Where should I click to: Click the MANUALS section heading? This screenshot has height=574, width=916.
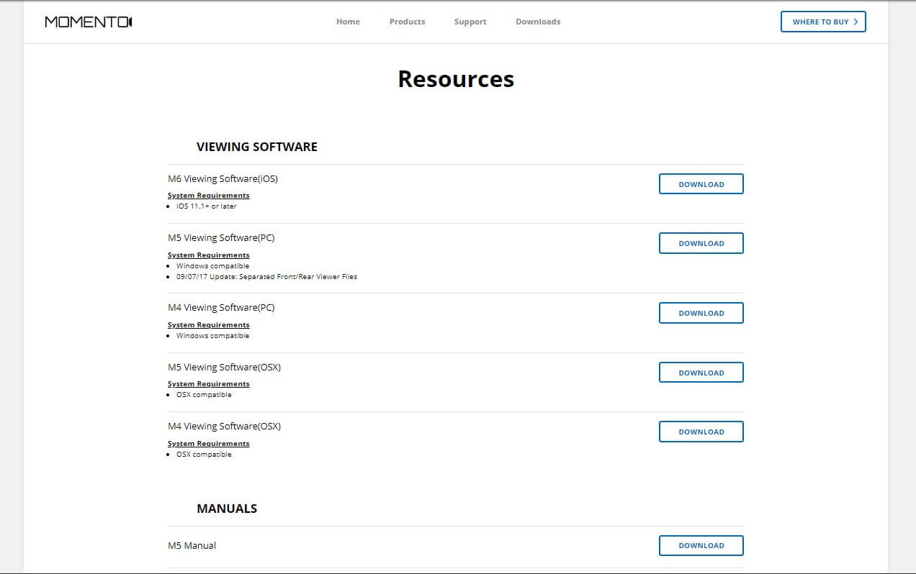coord(227,509)
